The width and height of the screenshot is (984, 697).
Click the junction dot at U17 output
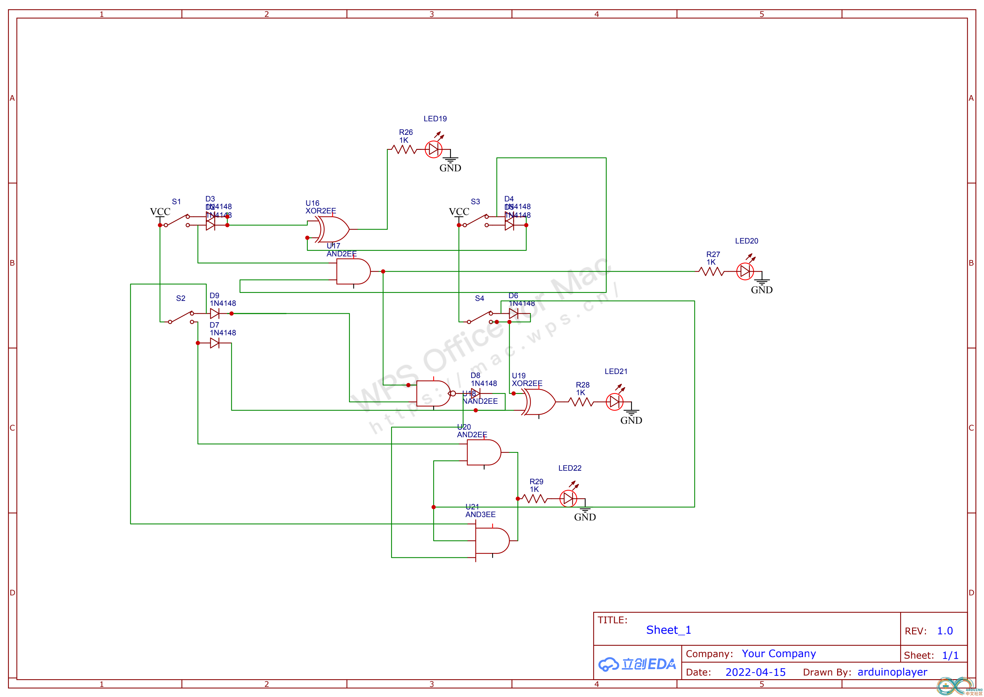tap(383, 271)
